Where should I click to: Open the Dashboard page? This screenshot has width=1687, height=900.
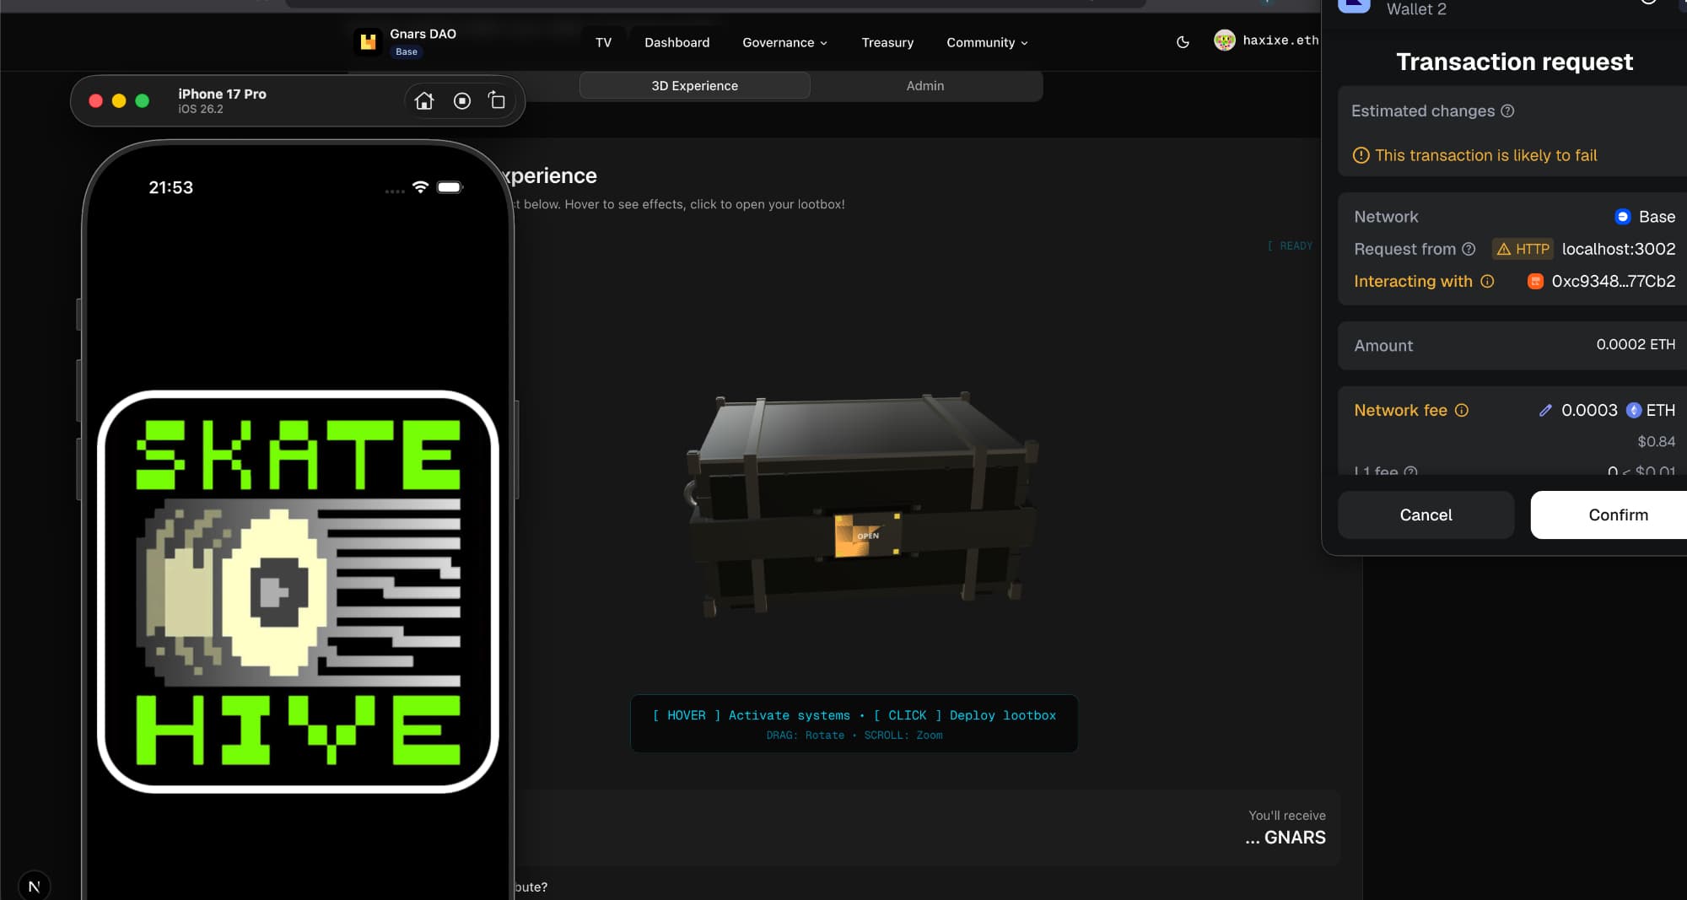[x=676, y=42]
